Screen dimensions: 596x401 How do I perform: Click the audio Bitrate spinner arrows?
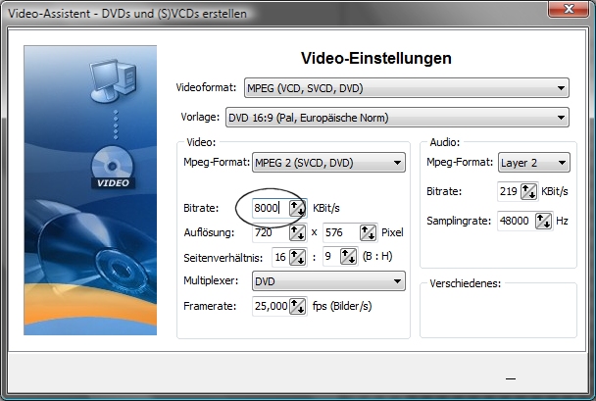coord(528,191)
